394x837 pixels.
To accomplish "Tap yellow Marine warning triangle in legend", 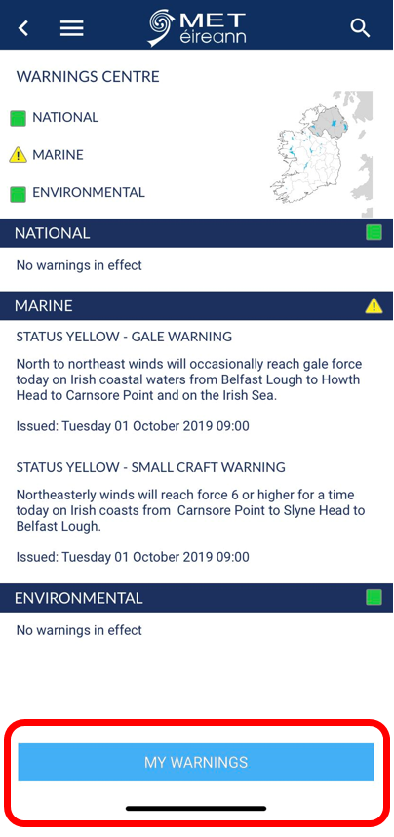I will tap(19, 155).
